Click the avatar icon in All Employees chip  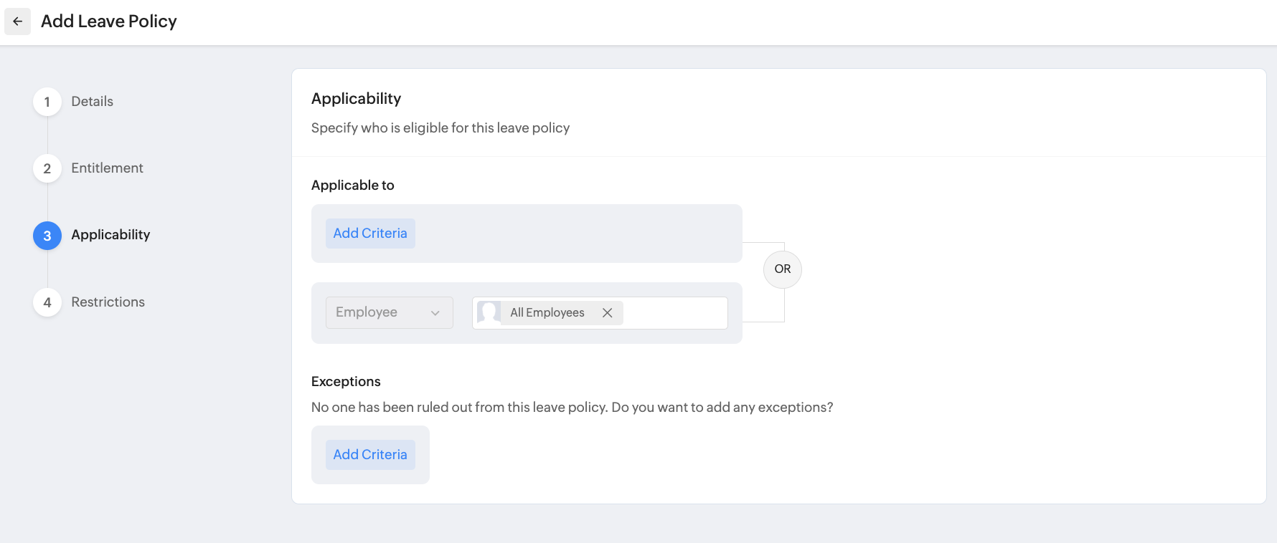[x=489, y=312]
